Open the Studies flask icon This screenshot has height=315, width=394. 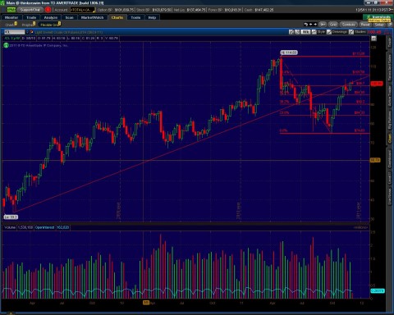[x=351, y=32]
